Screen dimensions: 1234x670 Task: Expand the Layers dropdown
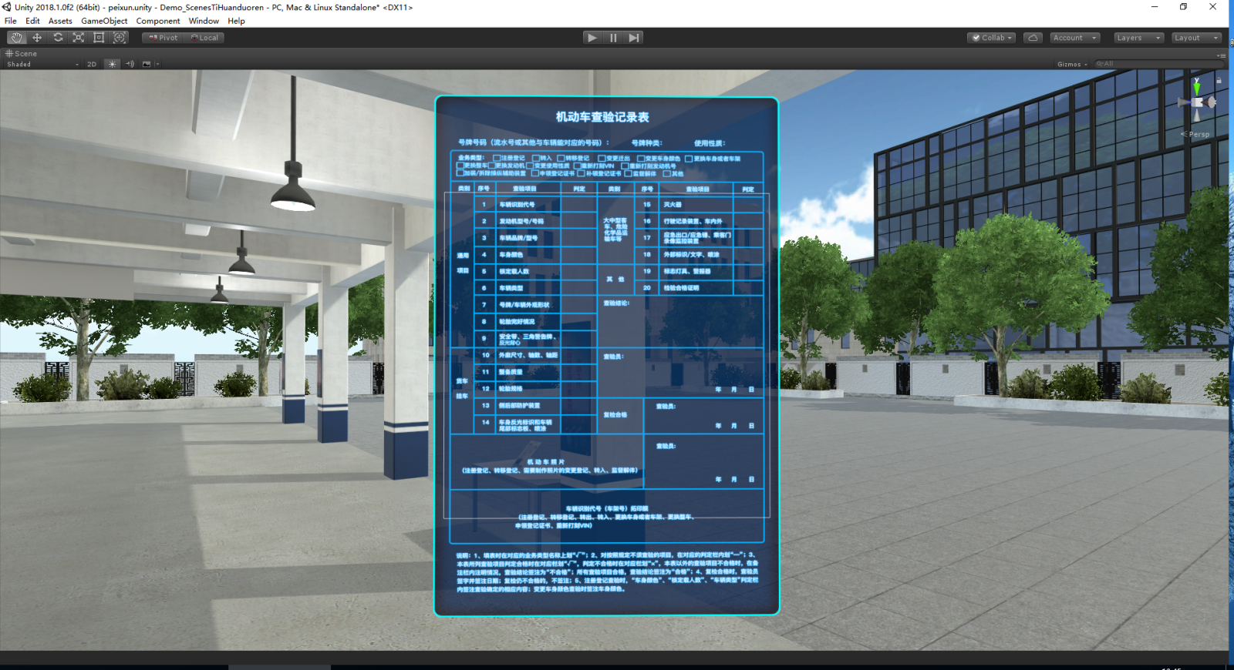tap(1138, 38)
